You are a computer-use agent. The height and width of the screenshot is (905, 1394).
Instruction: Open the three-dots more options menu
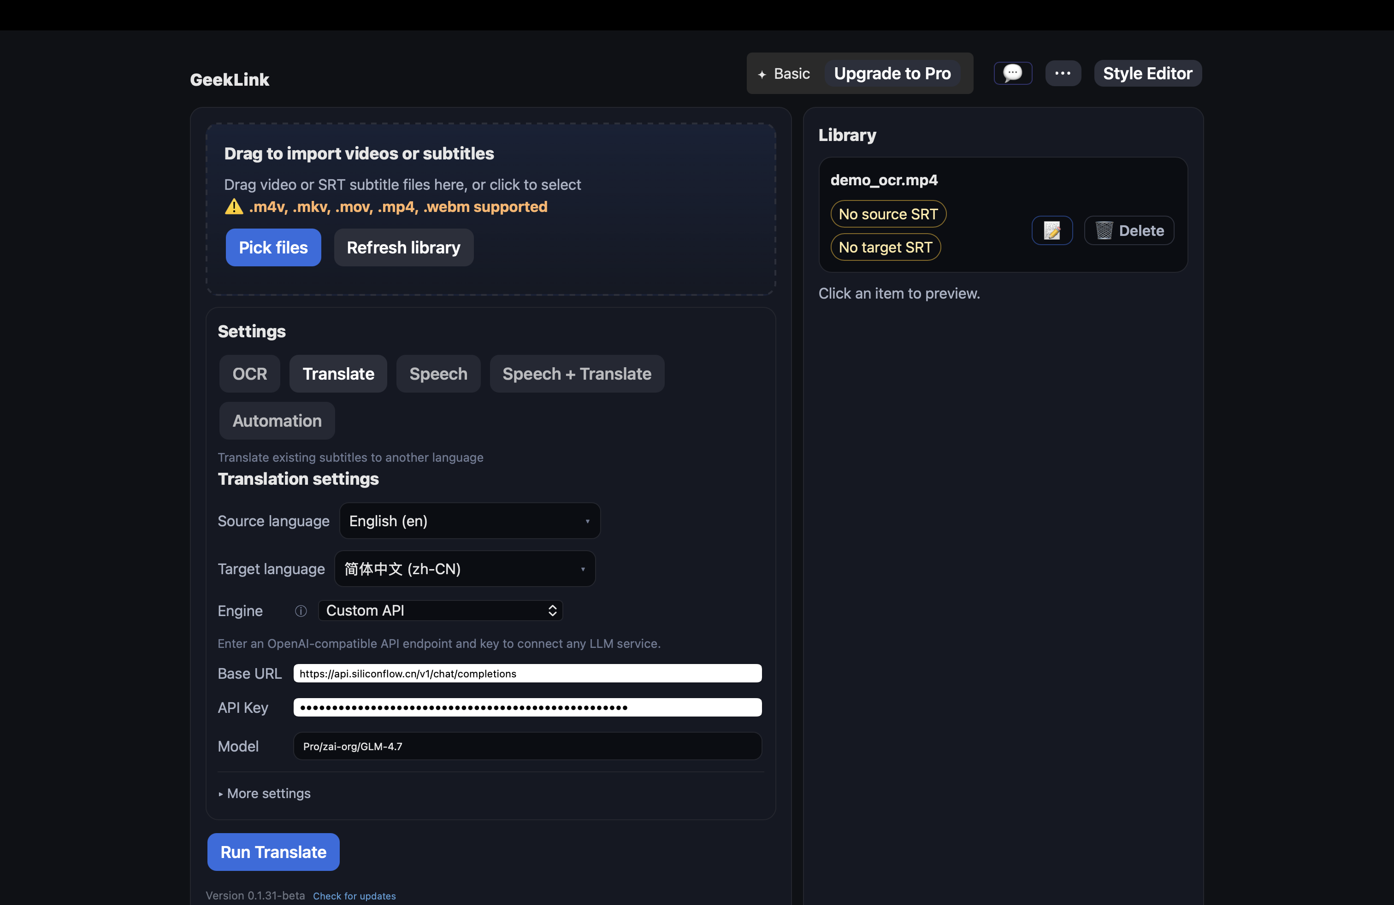pos(1063,73)
